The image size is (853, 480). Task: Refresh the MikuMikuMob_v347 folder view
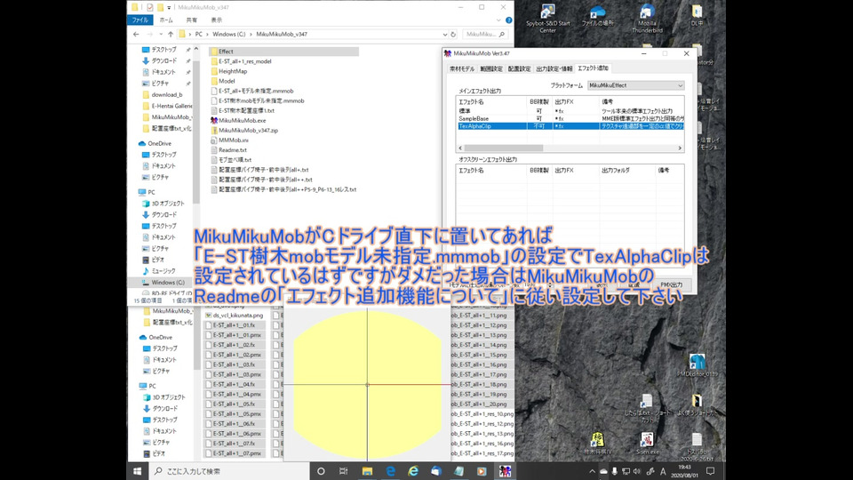pyautogui.click(x=452, y=34)
